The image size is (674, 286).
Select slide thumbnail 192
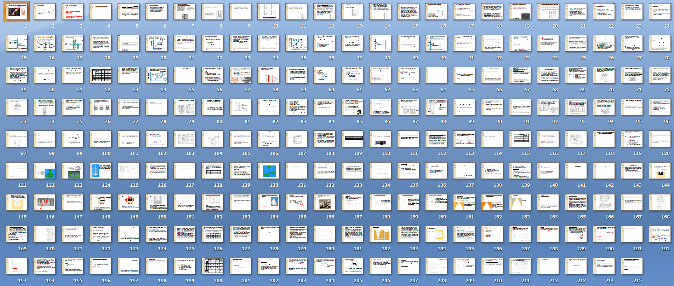660,234
